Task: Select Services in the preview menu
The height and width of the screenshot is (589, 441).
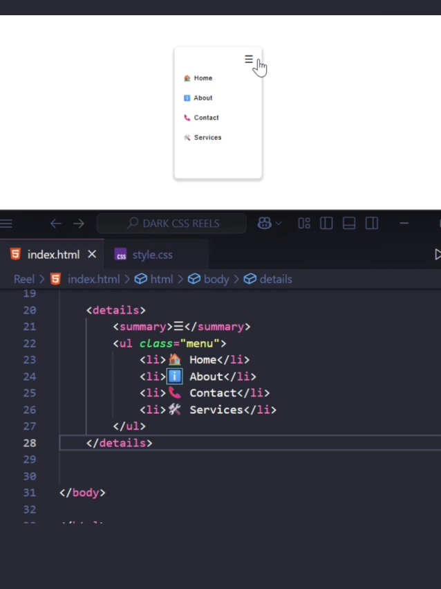Action: pos(203,138)
